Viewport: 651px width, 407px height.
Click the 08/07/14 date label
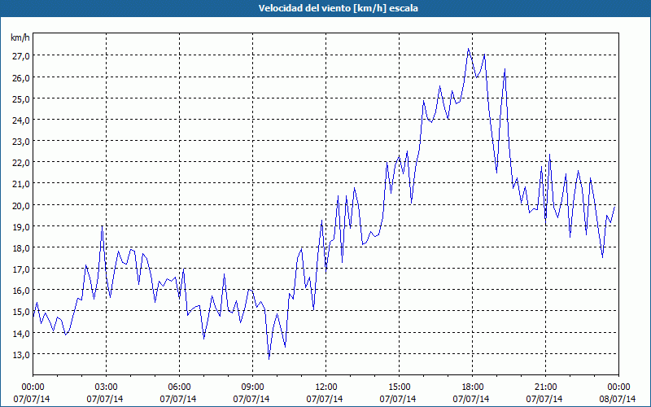click(x=618, y=399)
